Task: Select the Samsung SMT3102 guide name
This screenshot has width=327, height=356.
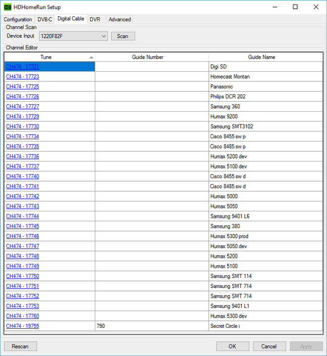Action: point(266,126)
